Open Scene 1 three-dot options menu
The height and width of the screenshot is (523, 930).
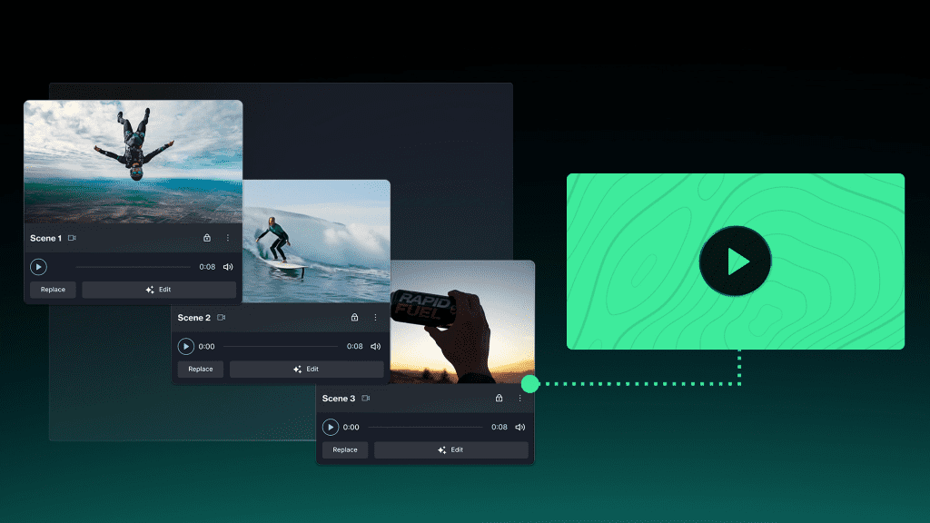point(227,238)
